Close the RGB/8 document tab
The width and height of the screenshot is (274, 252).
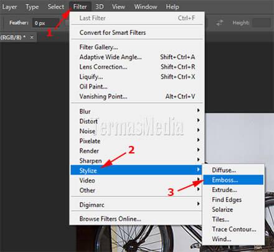point(32,37)
